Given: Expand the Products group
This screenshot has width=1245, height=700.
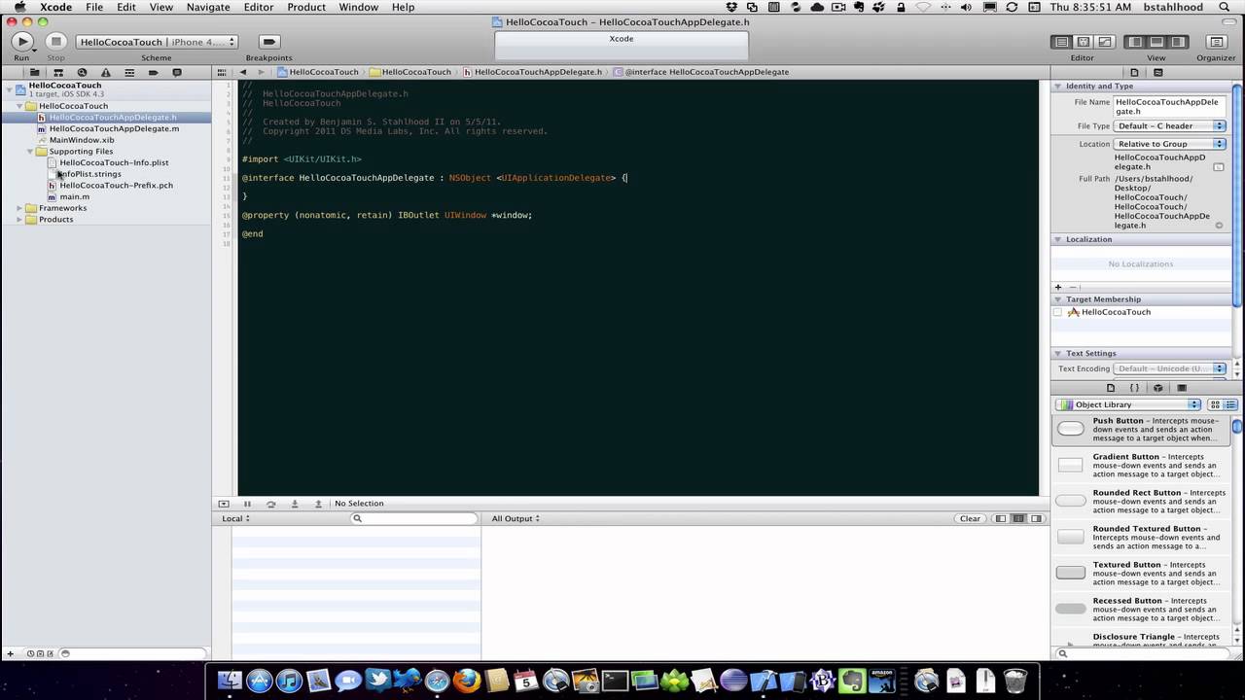Looking at the screenshot, I should 19,220.
